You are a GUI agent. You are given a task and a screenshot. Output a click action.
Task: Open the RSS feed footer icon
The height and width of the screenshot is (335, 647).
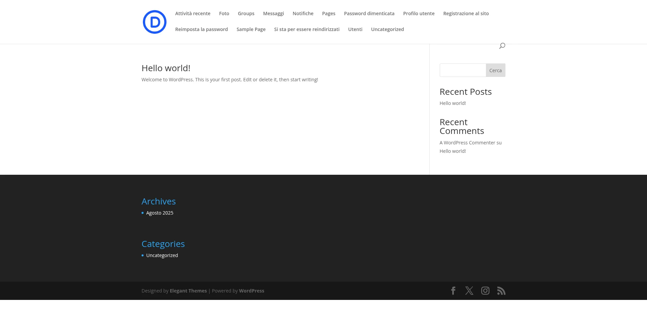[501, 291]
